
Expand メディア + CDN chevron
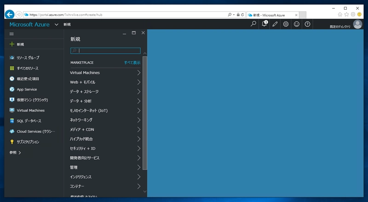pos(139,129)
